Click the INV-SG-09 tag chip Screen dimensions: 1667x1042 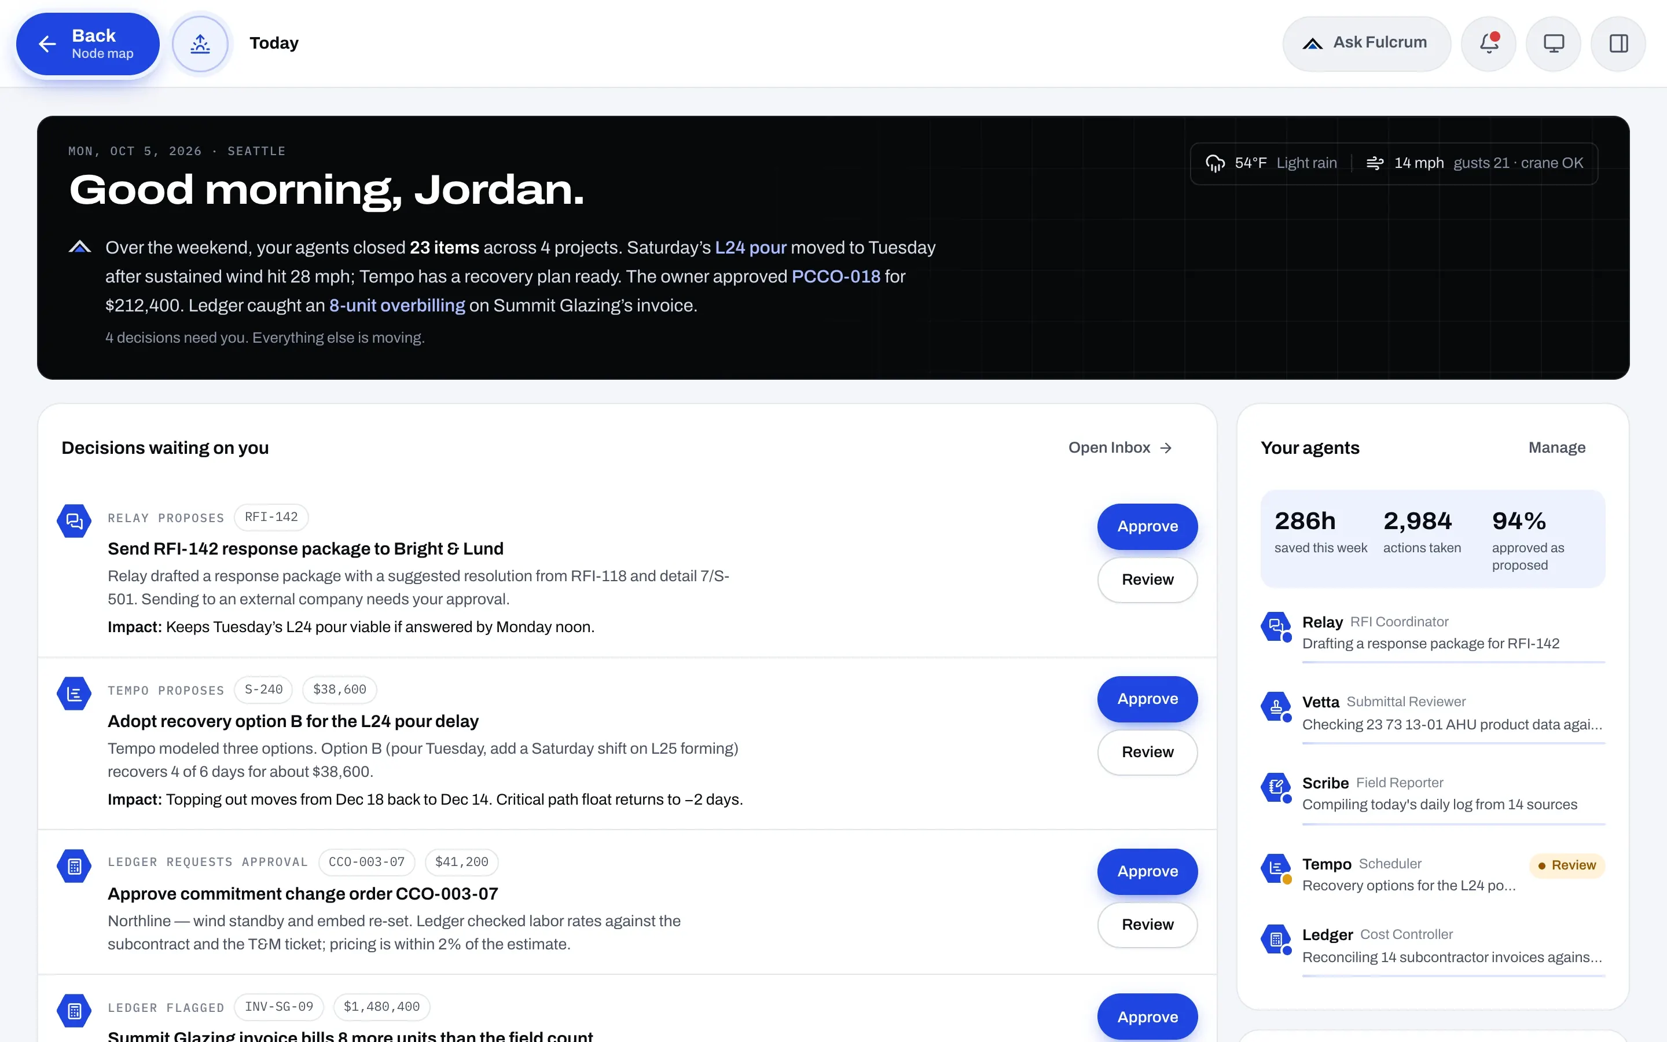coord(279,1007)
